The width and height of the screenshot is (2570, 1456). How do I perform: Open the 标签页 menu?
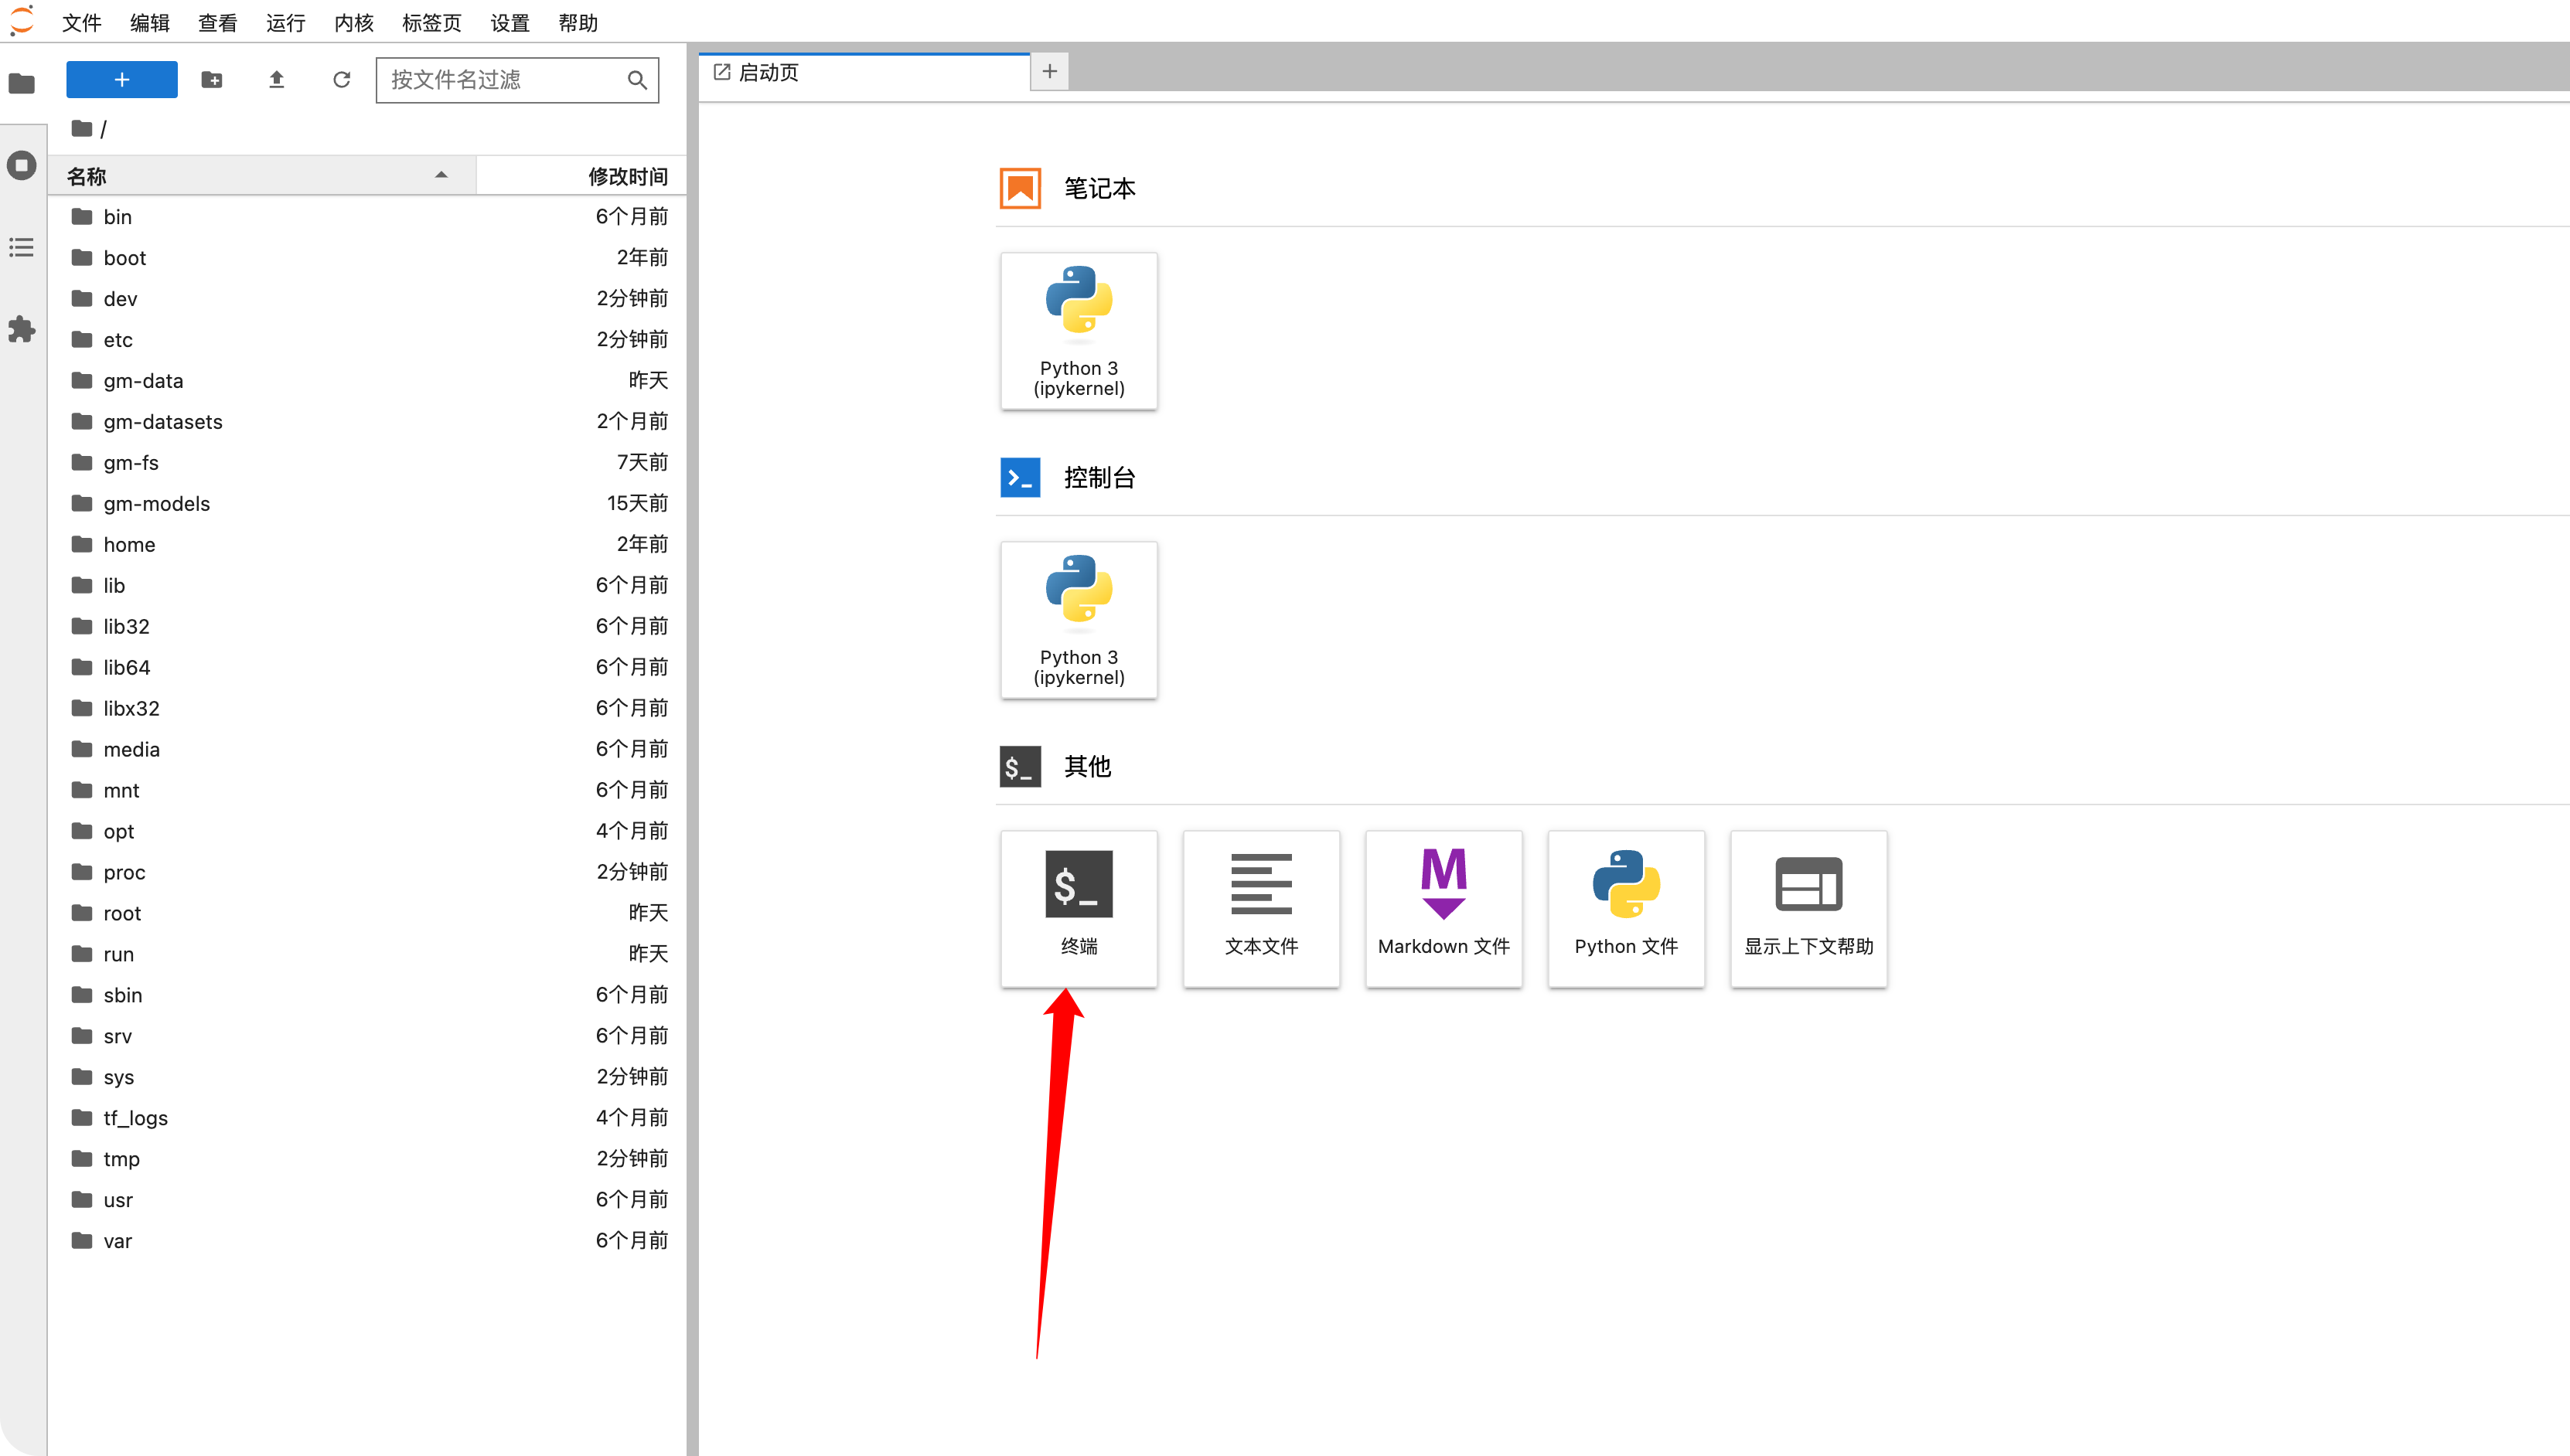432,22
